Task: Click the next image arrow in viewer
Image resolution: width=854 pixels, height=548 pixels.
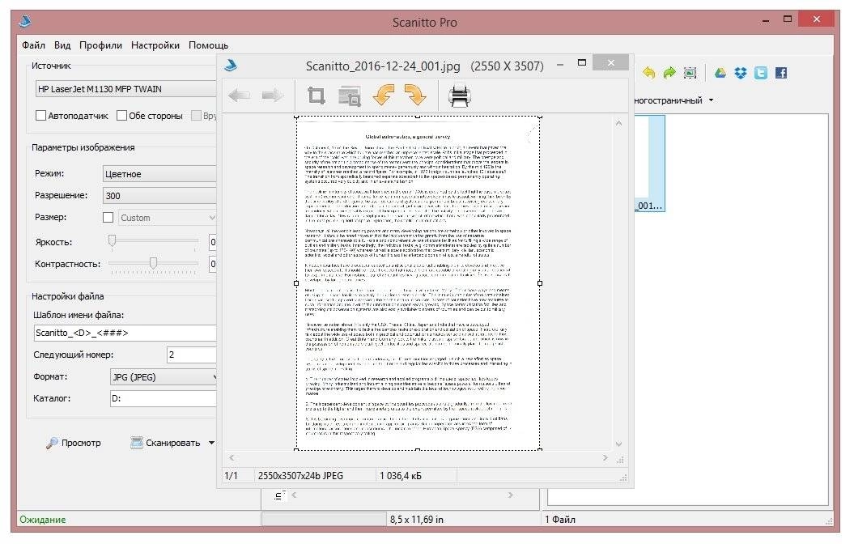Action: [272, 96]
